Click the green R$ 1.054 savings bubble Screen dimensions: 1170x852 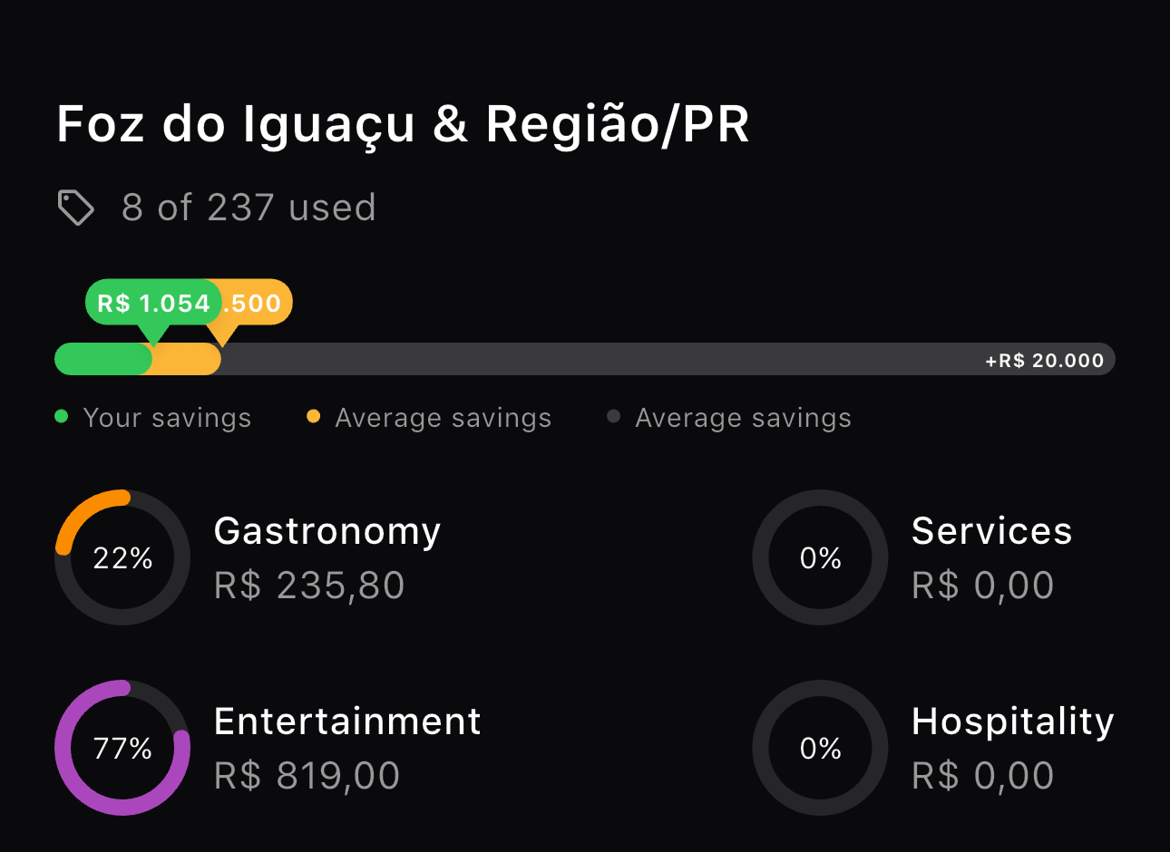click(153, 303)
